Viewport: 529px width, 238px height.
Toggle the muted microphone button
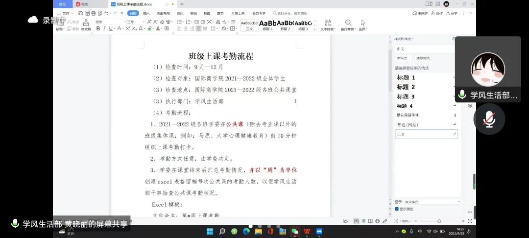tap(489, 119)
